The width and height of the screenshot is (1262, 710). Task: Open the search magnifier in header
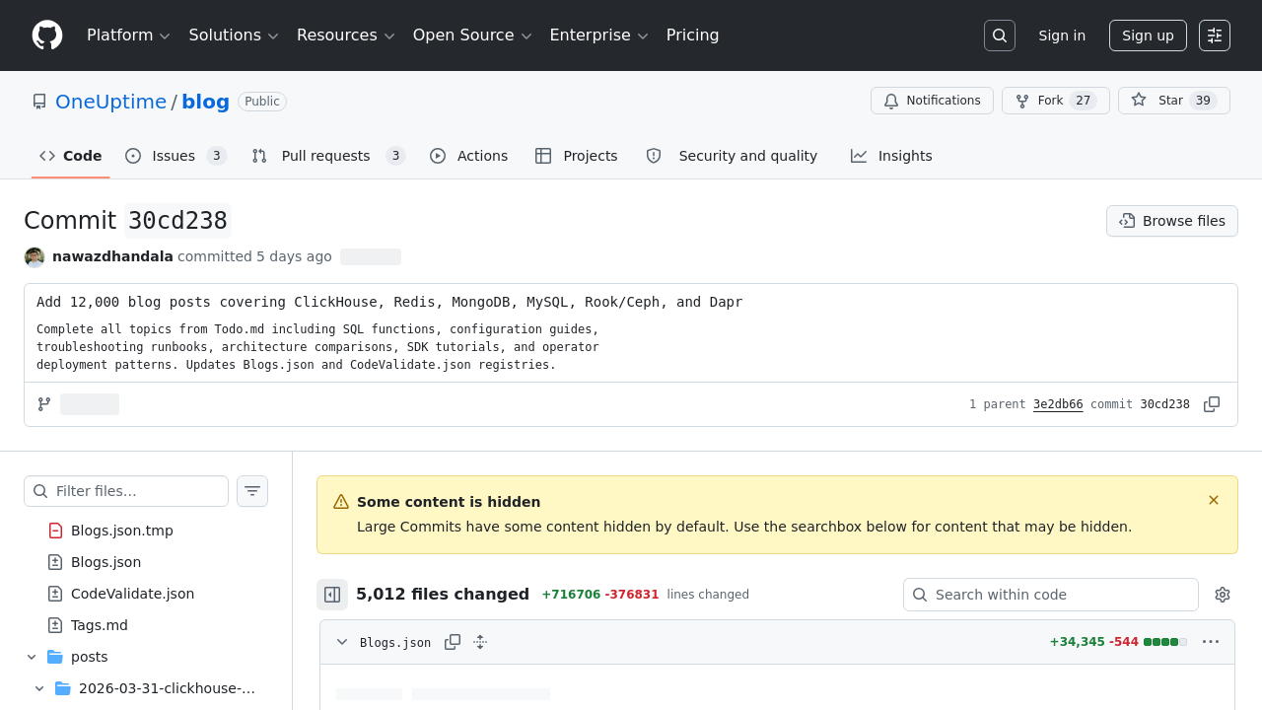[1000, 35]
